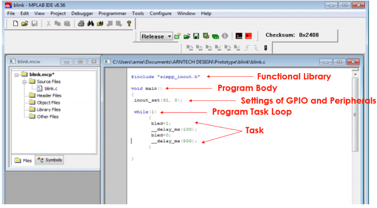
Task: Select the Header Files folder
Action: (x=49, y=96)
